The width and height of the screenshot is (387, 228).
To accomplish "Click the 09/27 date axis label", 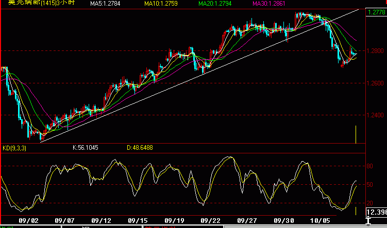I will [247, 221].
